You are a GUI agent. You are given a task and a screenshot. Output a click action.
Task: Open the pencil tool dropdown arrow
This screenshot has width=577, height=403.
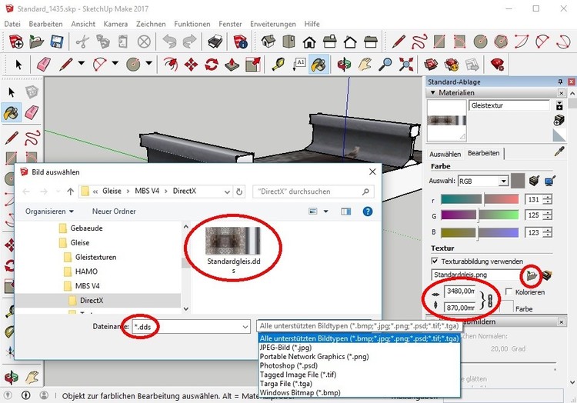82,63
